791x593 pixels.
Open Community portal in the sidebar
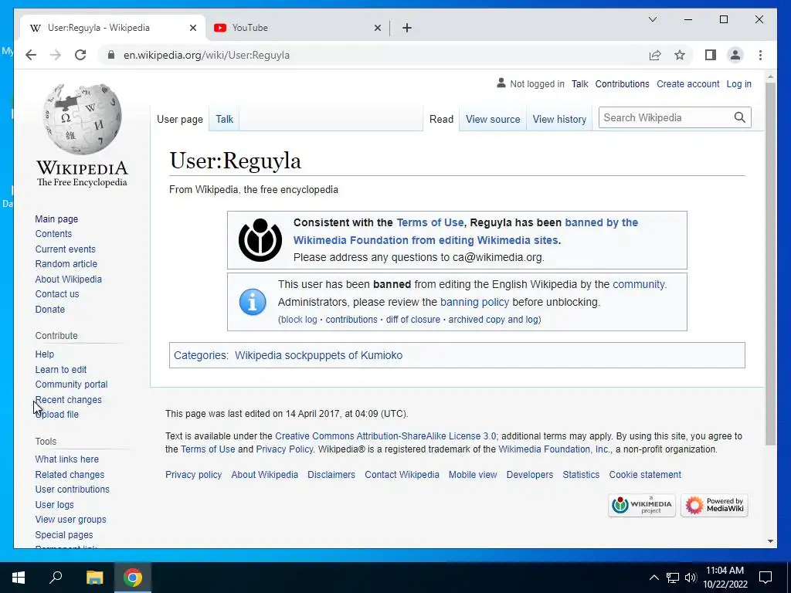click(71, 385)
